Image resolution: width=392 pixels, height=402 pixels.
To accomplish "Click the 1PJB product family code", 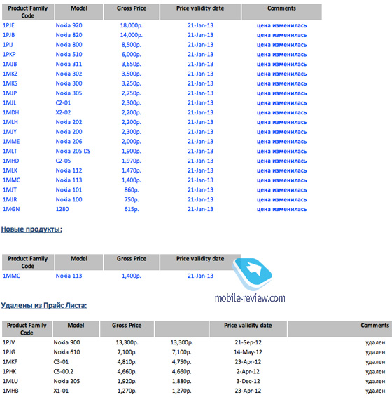I will coord(8,35).
